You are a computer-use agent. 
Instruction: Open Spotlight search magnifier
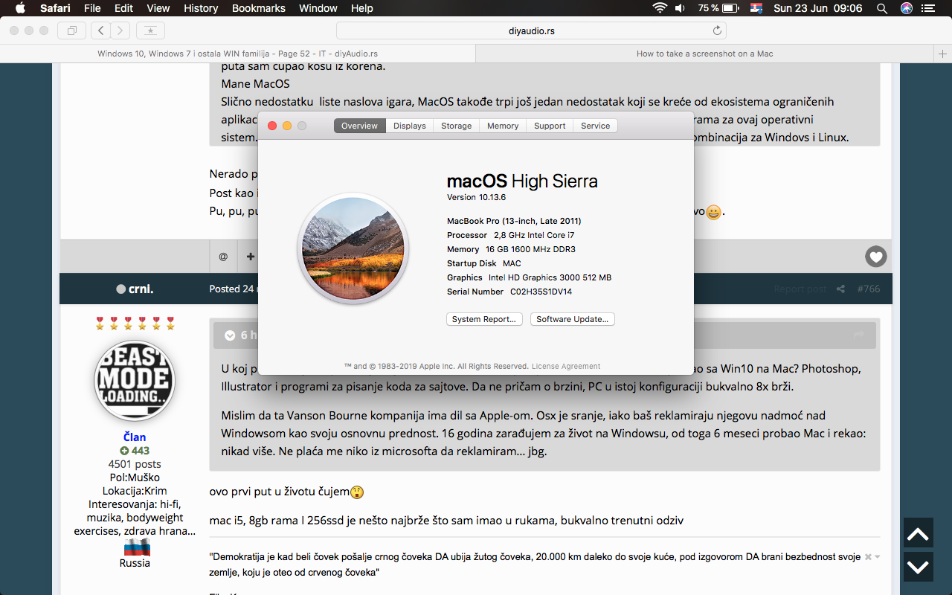coord(882,8)
